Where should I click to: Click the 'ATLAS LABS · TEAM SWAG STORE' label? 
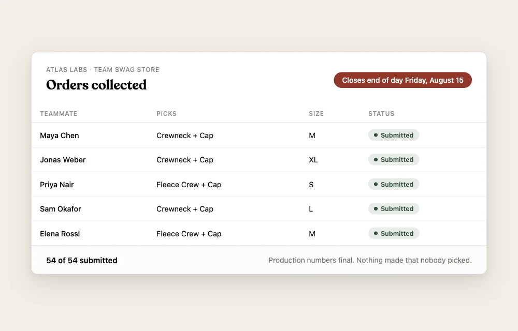(103, 70)
